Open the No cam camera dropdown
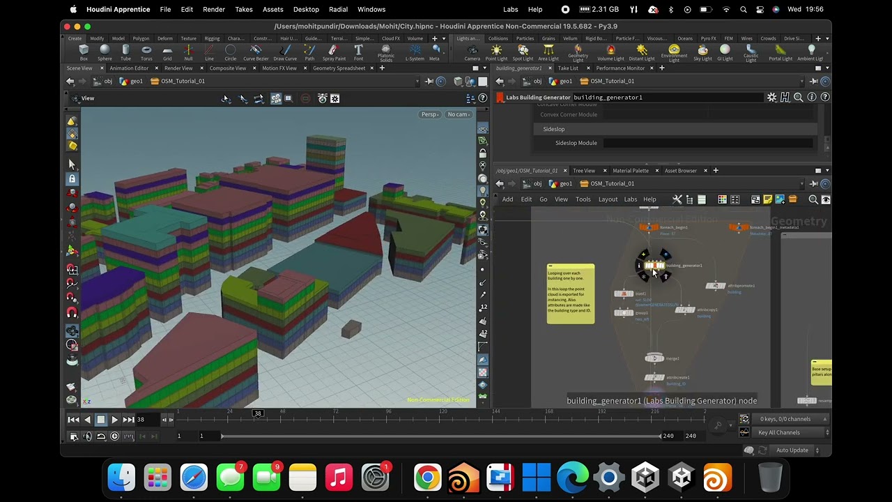Viewport: 892px width, 502px height. [459, 114]
